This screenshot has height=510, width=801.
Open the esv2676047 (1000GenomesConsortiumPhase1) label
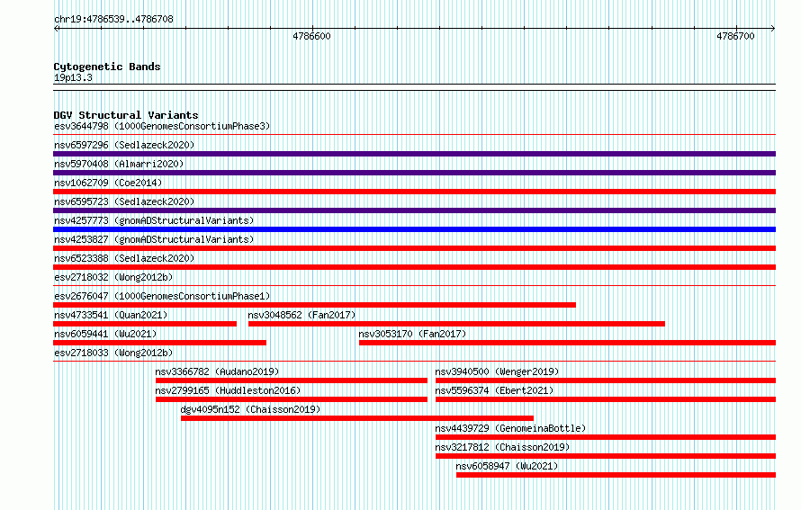point(162,296)
